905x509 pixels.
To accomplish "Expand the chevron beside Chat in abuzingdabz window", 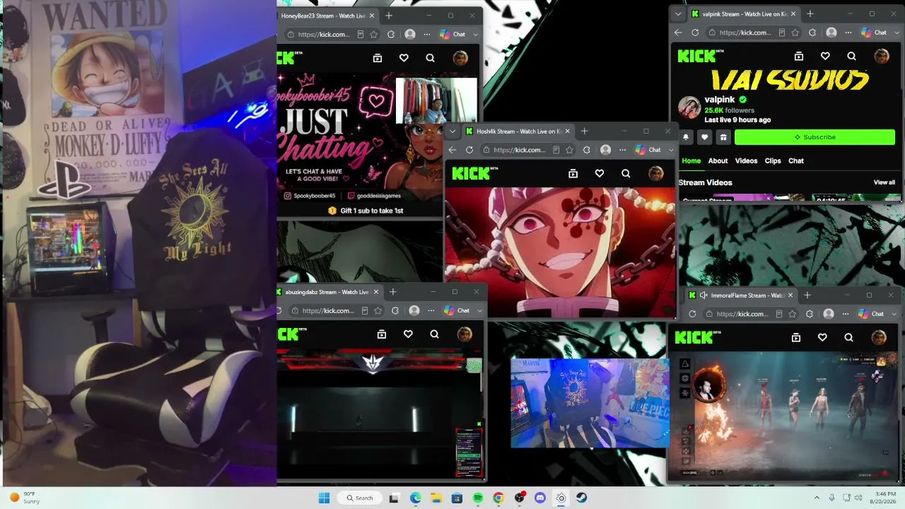I will click(479, 310).
